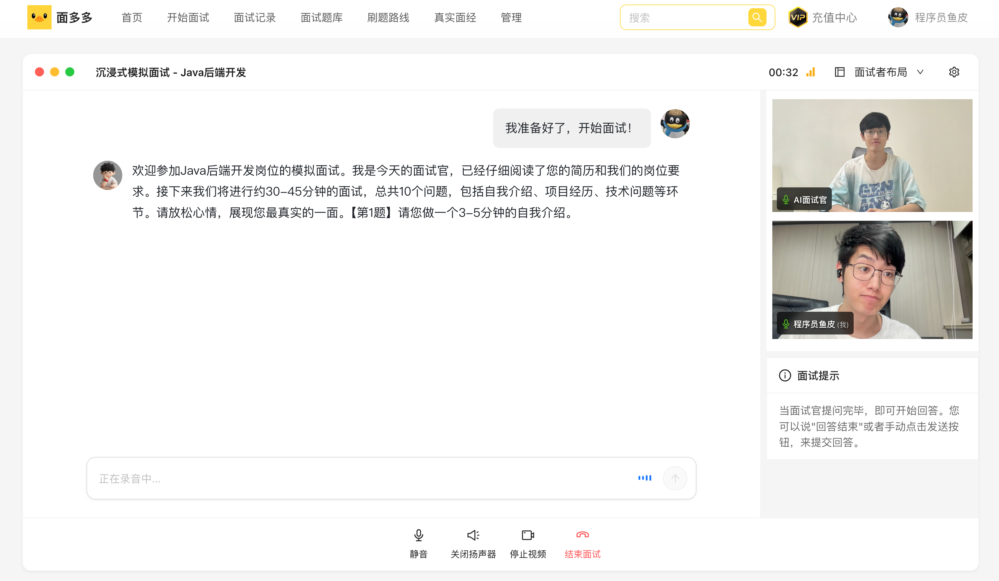The width and height of the screenshot is (999, 581).
Task: Go to 面试题库 in navigation
Action: (x=321, y=17)
